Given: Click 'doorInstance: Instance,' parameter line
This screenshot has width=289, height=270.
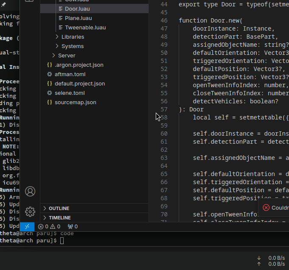Looking at the screenshot, I should (x=234, y=28).
